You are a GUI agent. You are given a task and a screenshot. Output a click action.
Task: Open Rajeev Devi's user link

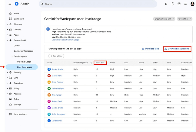coord(57,101)
